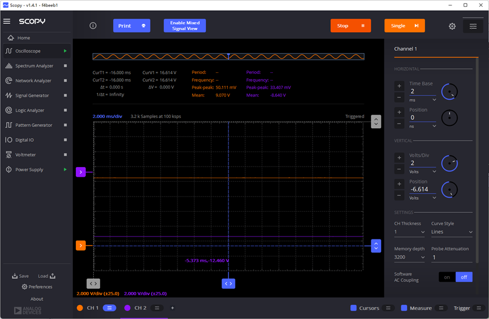Switch Software AC Coupling to on
The width and height of the screenshot is (489, 319).
[447, 277]
